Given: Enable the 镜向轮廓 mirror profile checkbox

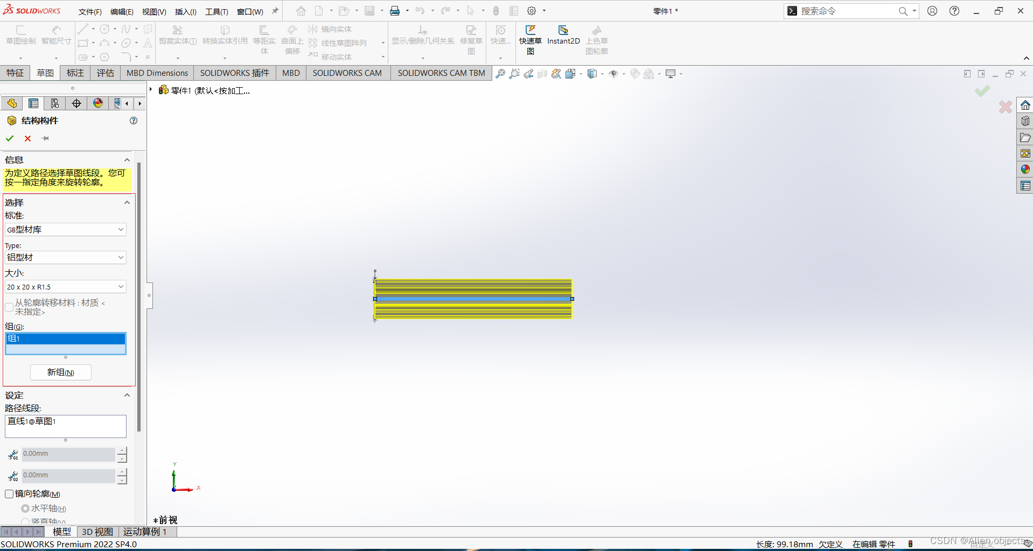Looking at the screenshot, I should coord(9,493).
